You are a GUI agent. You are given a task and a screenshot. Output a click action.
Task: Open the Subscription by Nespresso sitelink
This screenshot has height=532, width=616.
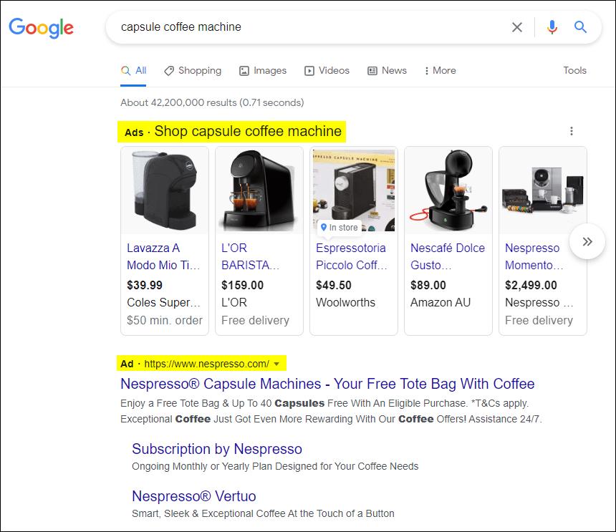coord(217,449)
